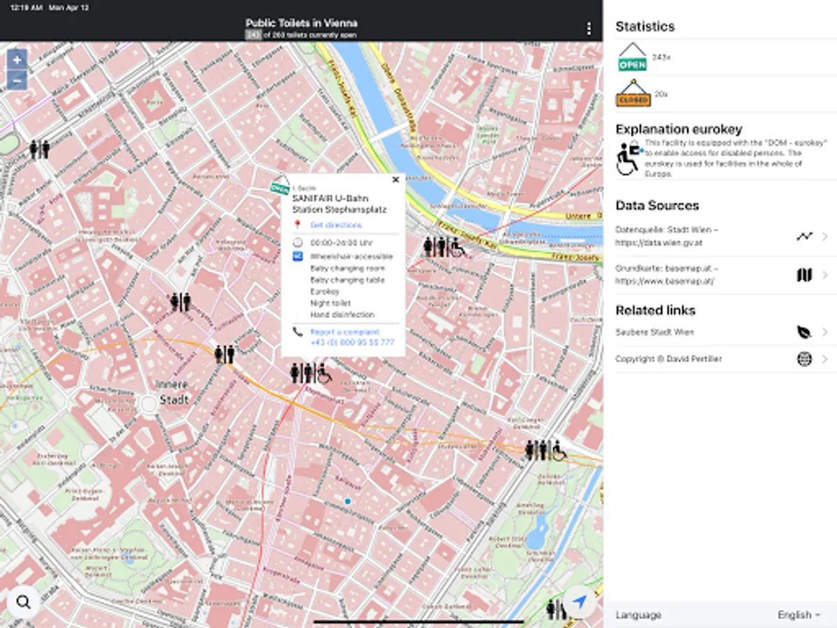The height and width of the screenshot is (628, 837).
Task: Select the toilet marker at top-left of map
Action: [39, 149]
